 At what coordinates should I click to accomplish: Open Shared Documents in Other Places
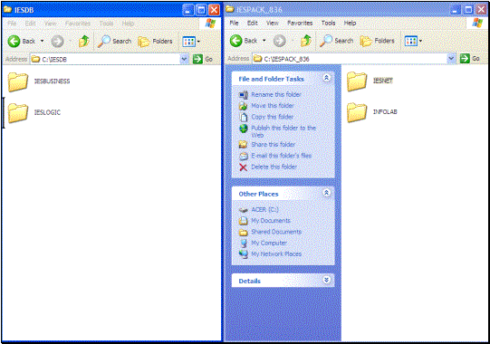click(x=276, y=232)
